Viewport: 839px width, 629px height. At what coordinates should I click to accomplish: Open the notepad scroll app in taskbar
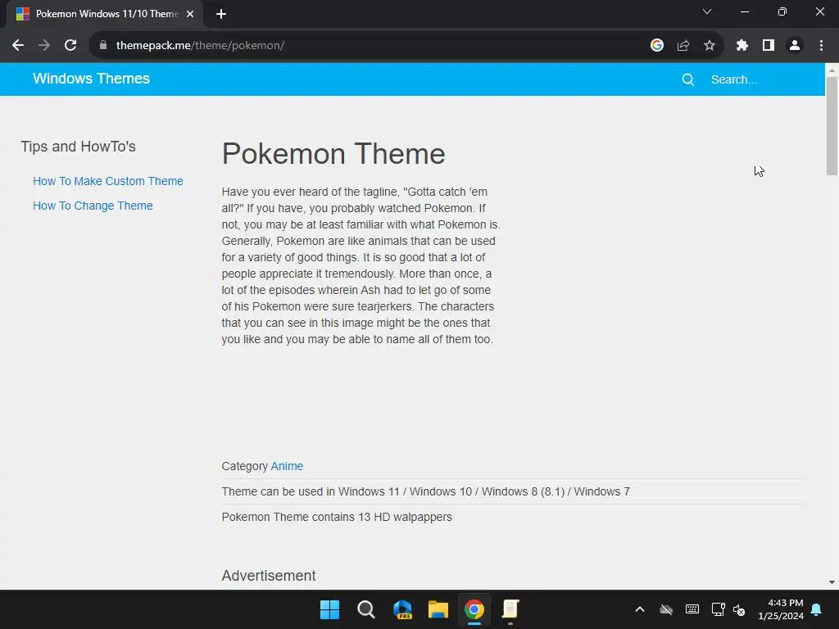point(510,609)
